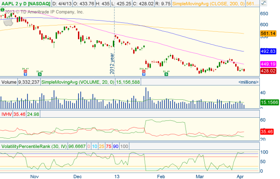Click the 90 level in VolatilityPercentileRank header
This screenshot has height=179, width=280.
pos(116,146)
